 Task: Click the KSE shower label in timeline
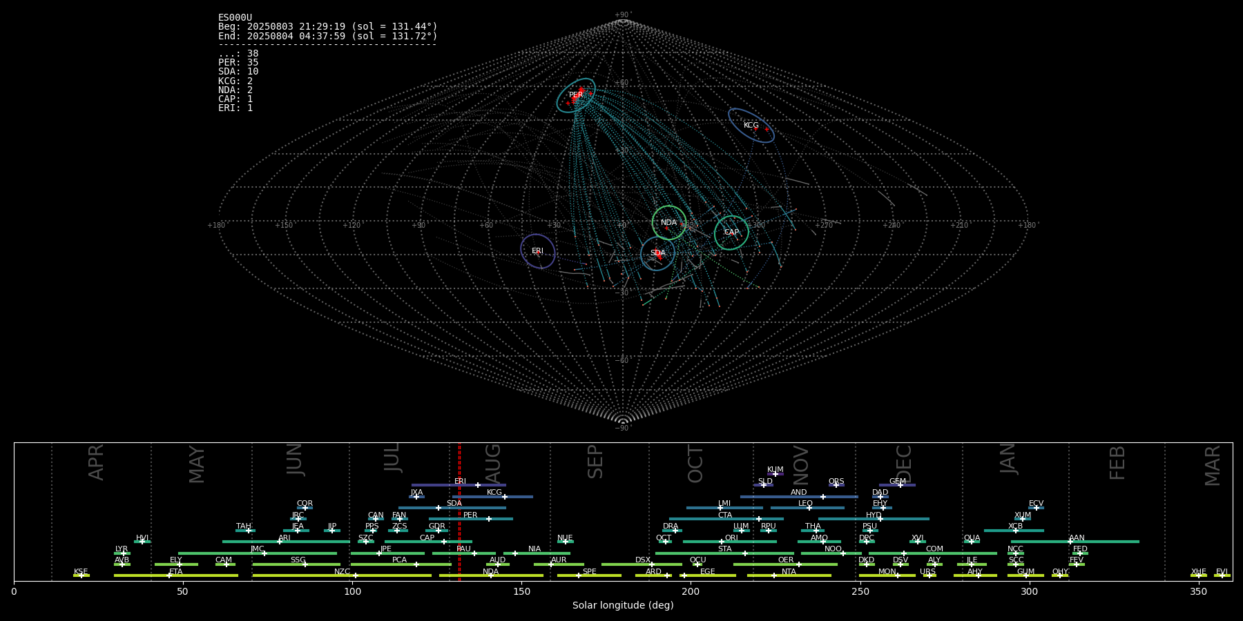pos(81,572)
